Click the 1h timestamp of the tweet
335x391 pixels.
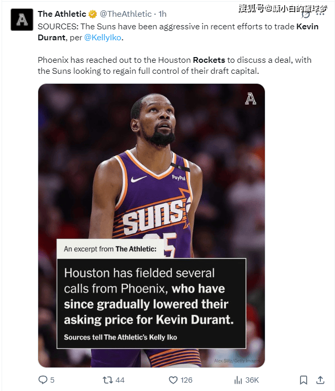pyautogui.click(x=162, y=14)
